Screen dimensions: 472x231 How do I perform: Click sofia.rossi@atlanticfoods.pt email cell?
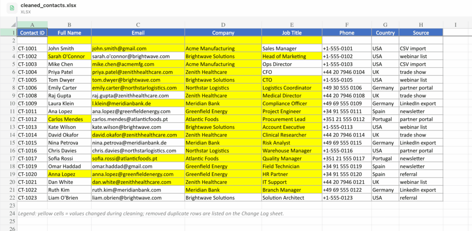point(138,158)
